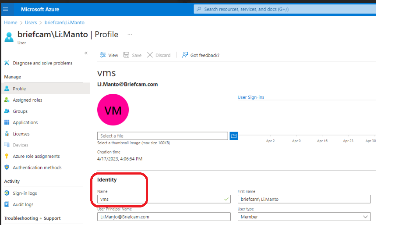Click the Got feedback person icon
Image resolution: width=395 pixels, height=225 pixels.
[x=185, y=55]
